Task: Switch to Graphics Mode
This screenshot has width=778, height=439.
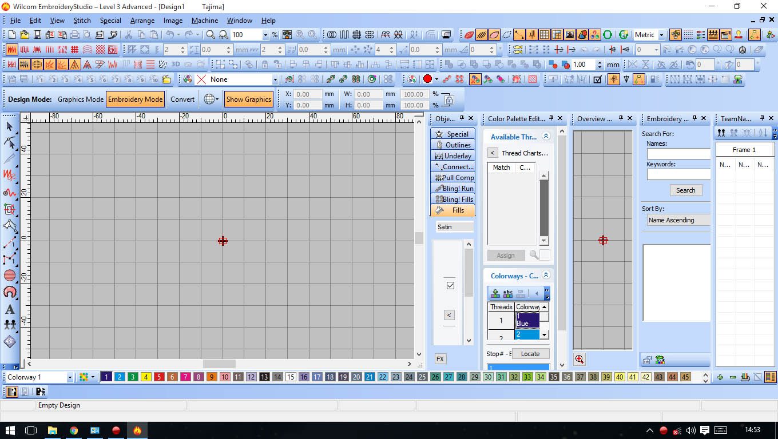Action: [x=81, y=99]
